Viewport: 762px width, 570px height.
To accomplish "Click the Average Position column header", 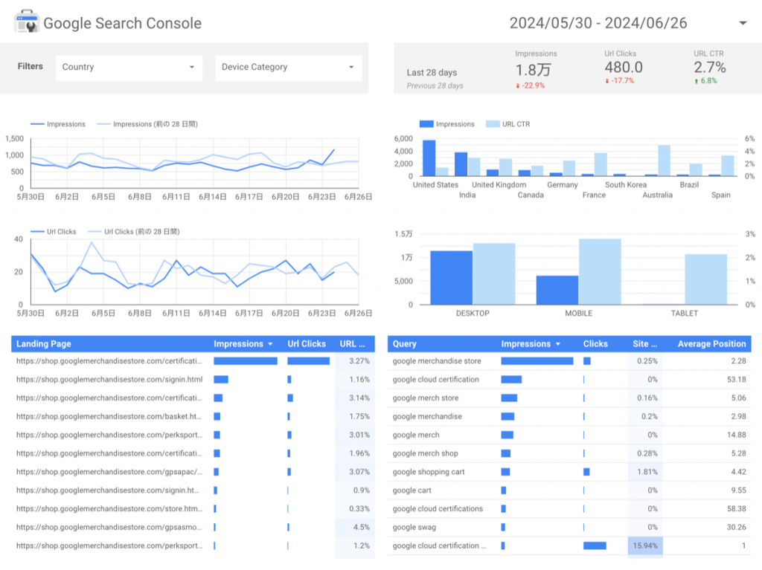I will click(x=711, y=344).
